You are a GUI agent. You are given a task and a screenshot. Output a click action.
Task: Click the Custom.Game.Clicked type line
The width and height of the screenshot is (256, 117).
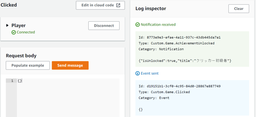pos(164,92)
